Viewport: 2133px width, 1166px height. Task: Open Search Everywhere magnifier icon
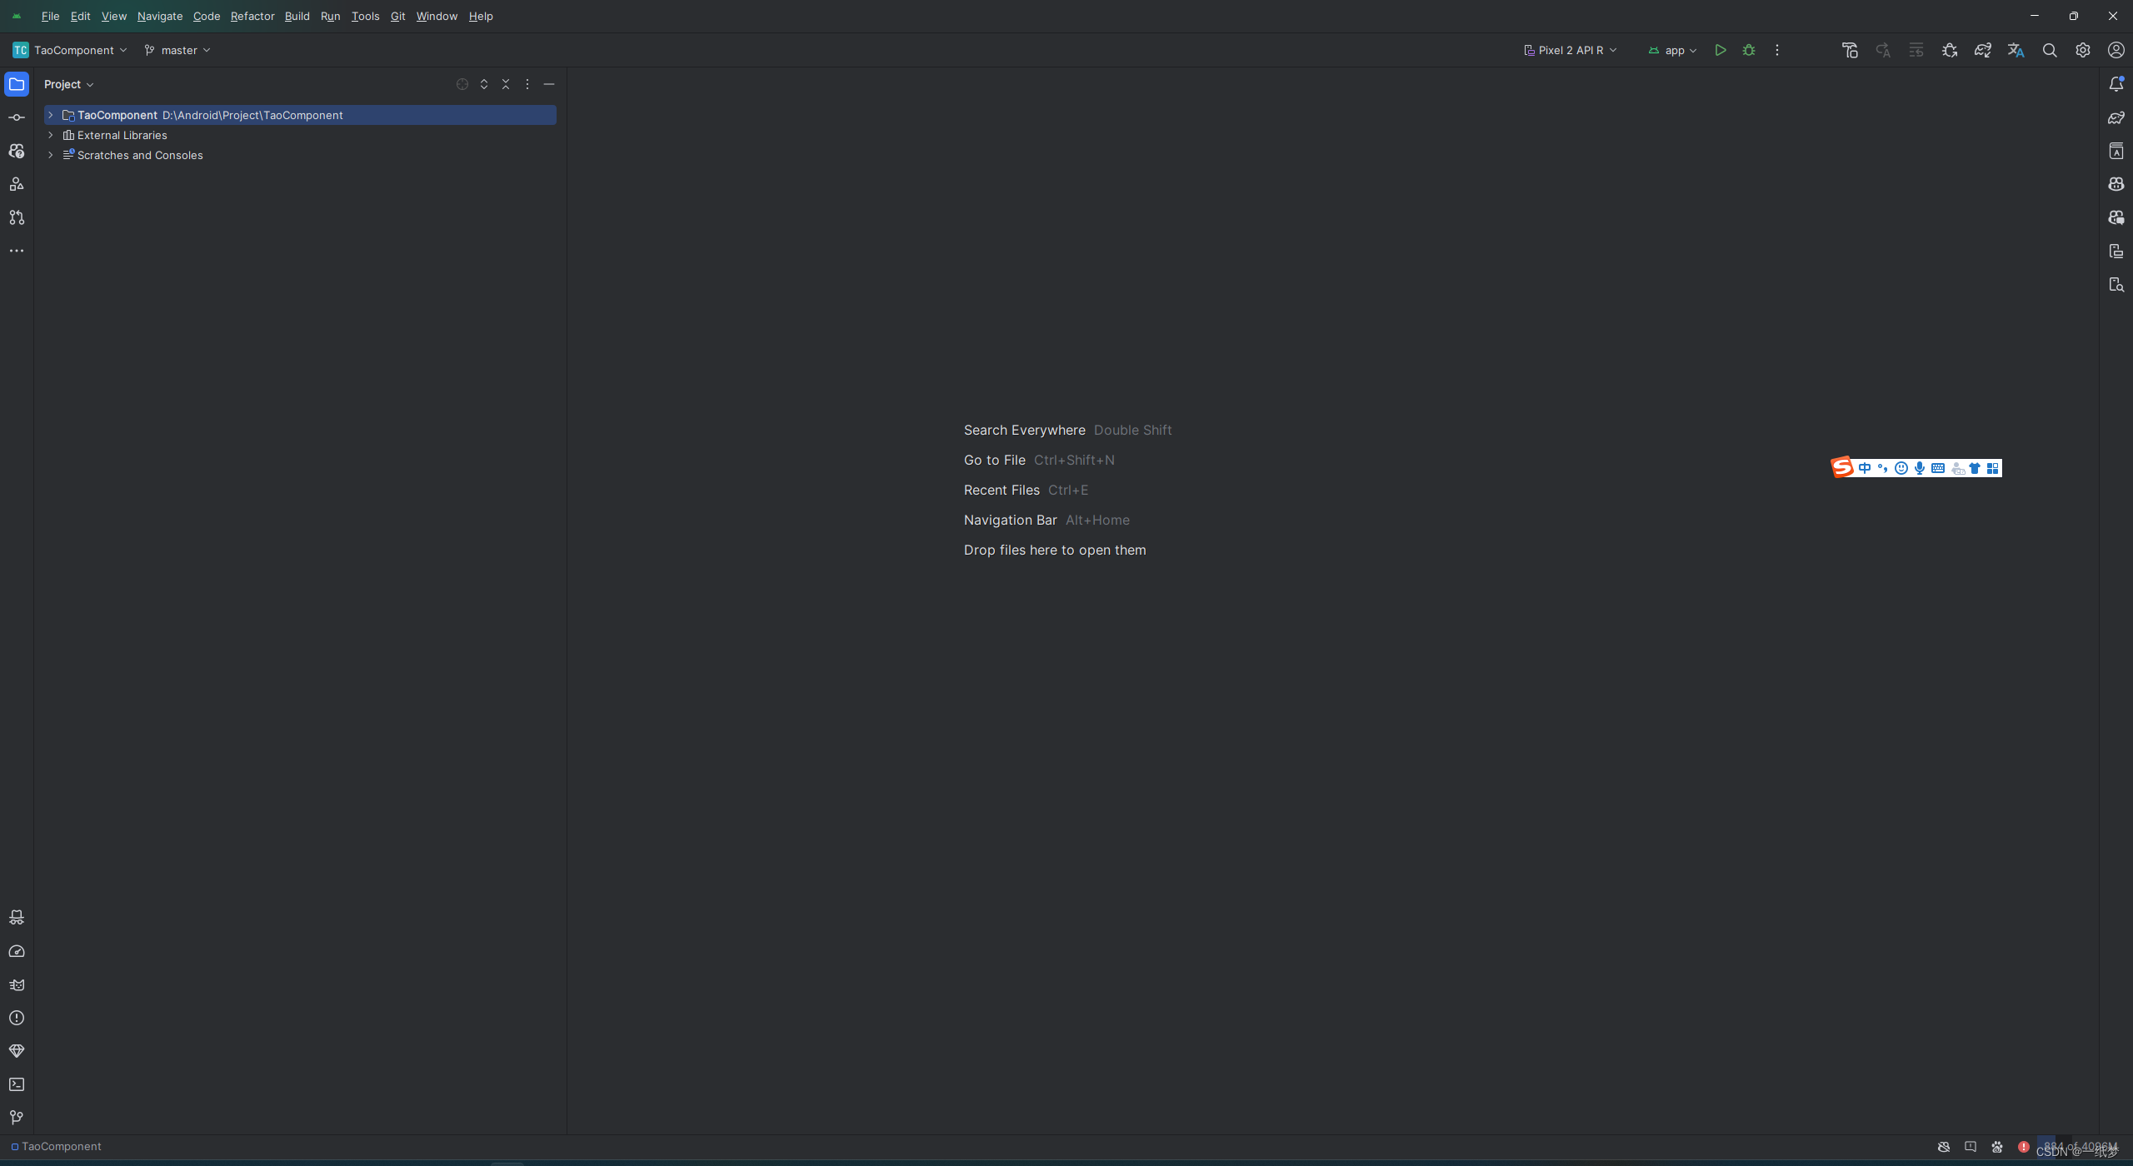(x=2050, y=50)
